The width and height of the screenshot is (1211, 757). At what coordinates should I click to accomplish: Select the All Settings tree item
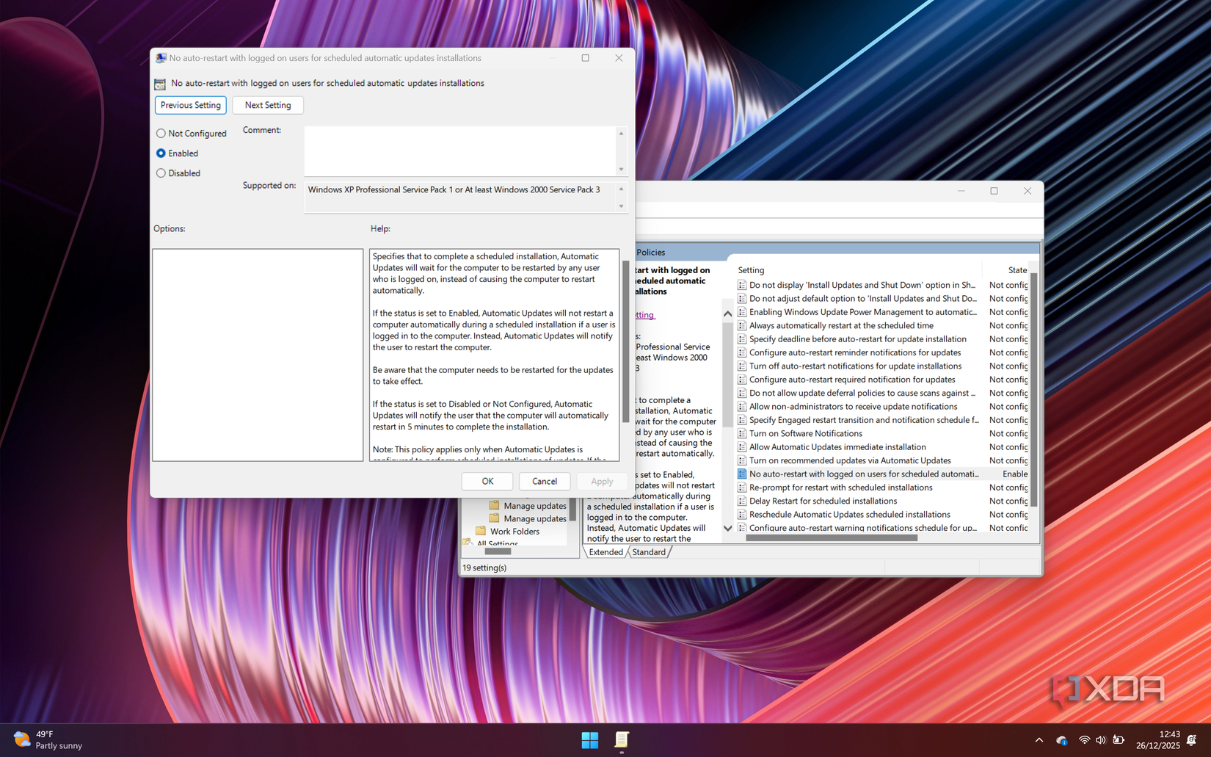pyautogui.click(x=497, y=544)
